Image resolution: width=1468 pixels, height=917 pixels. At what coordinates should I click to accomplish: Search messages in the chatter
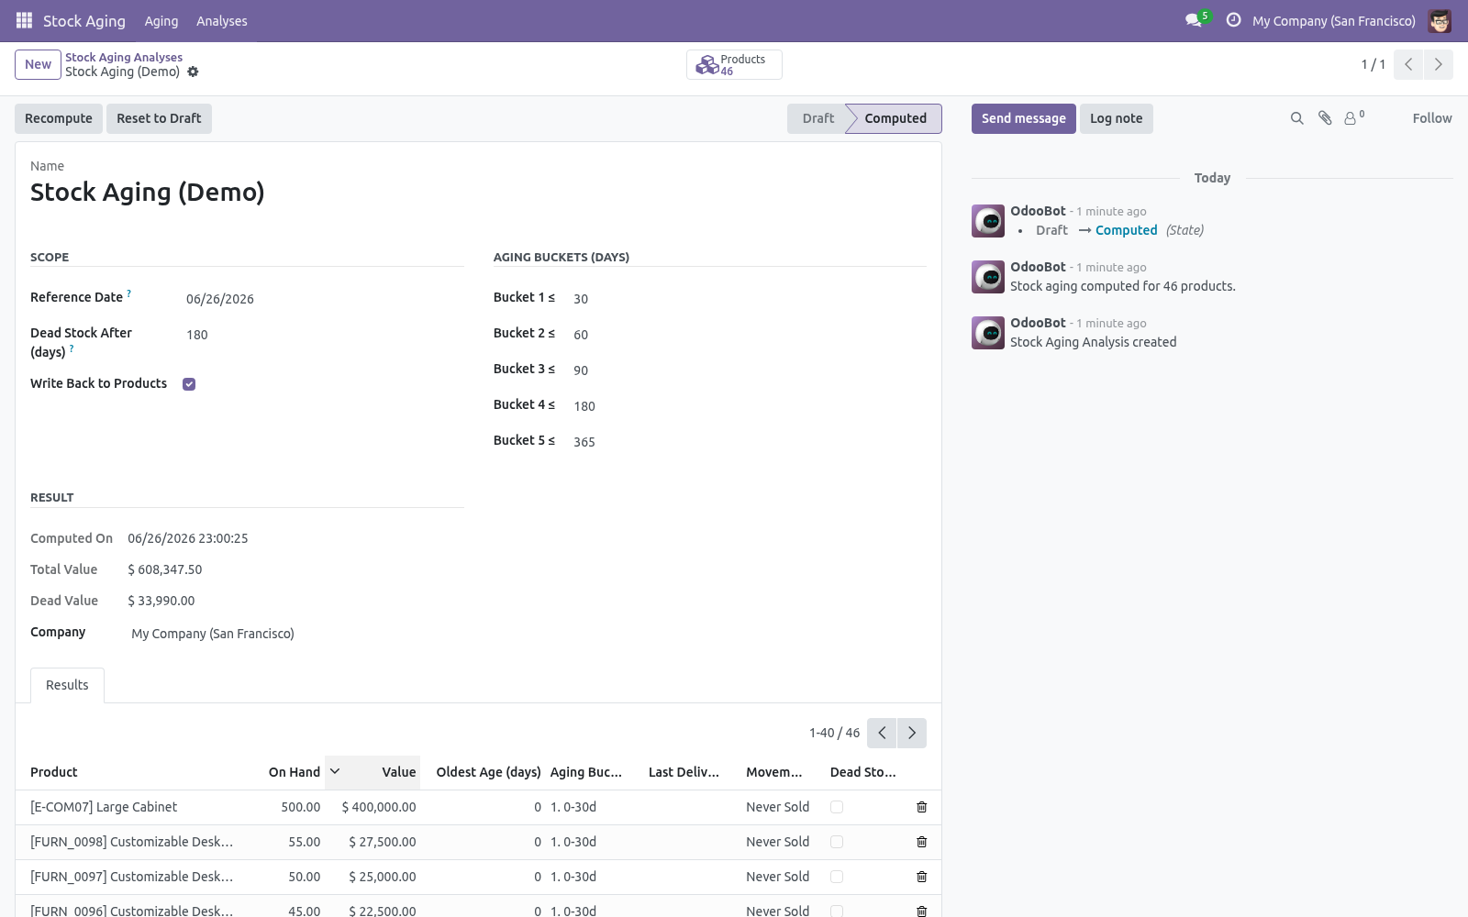click(1296, 118)
